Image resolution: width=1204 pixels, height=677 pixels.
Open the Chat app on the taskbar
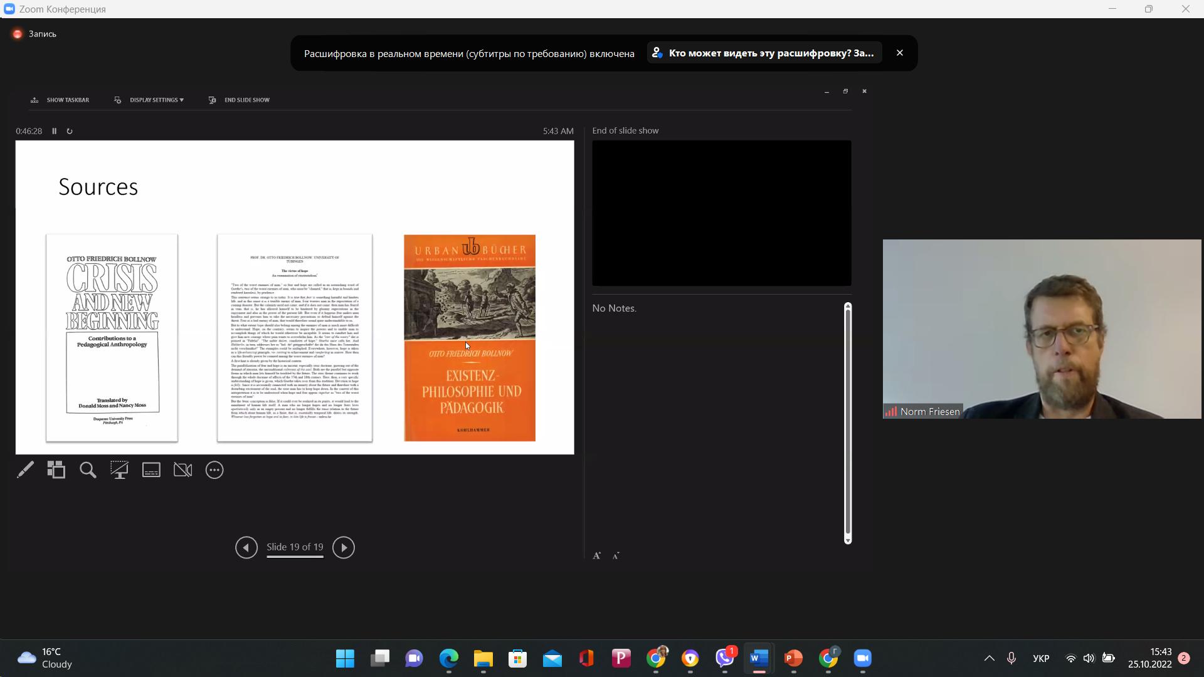click(414, 658)
